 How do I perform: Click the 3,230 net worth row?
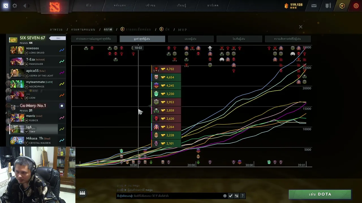pos(166,94)
